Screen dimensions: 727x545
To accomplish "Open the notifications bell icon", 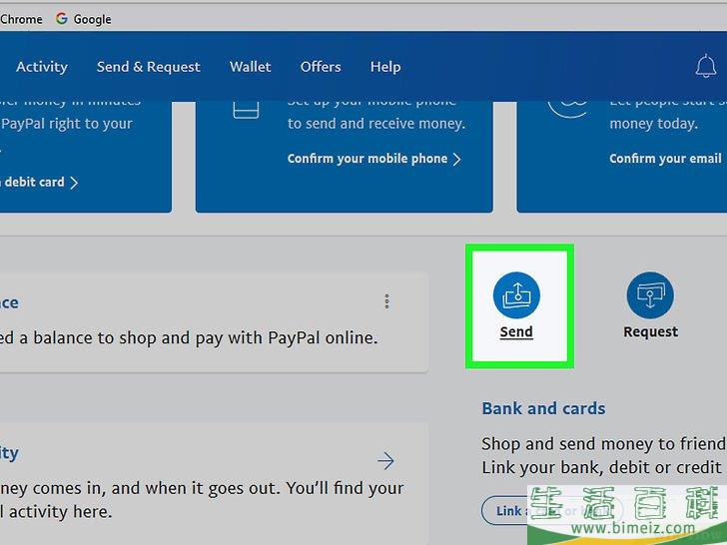I will 706,67.
